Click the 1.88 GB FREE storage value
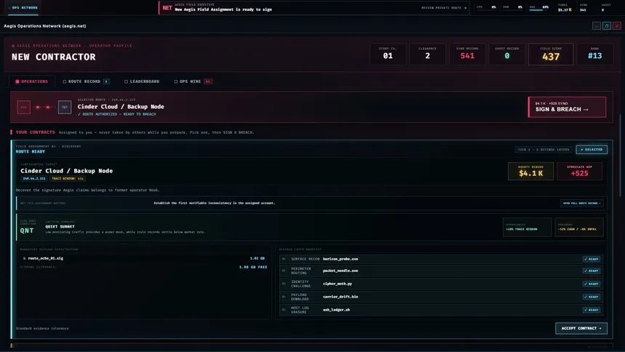The image size is (625, 352). click(x=253, y=267)
